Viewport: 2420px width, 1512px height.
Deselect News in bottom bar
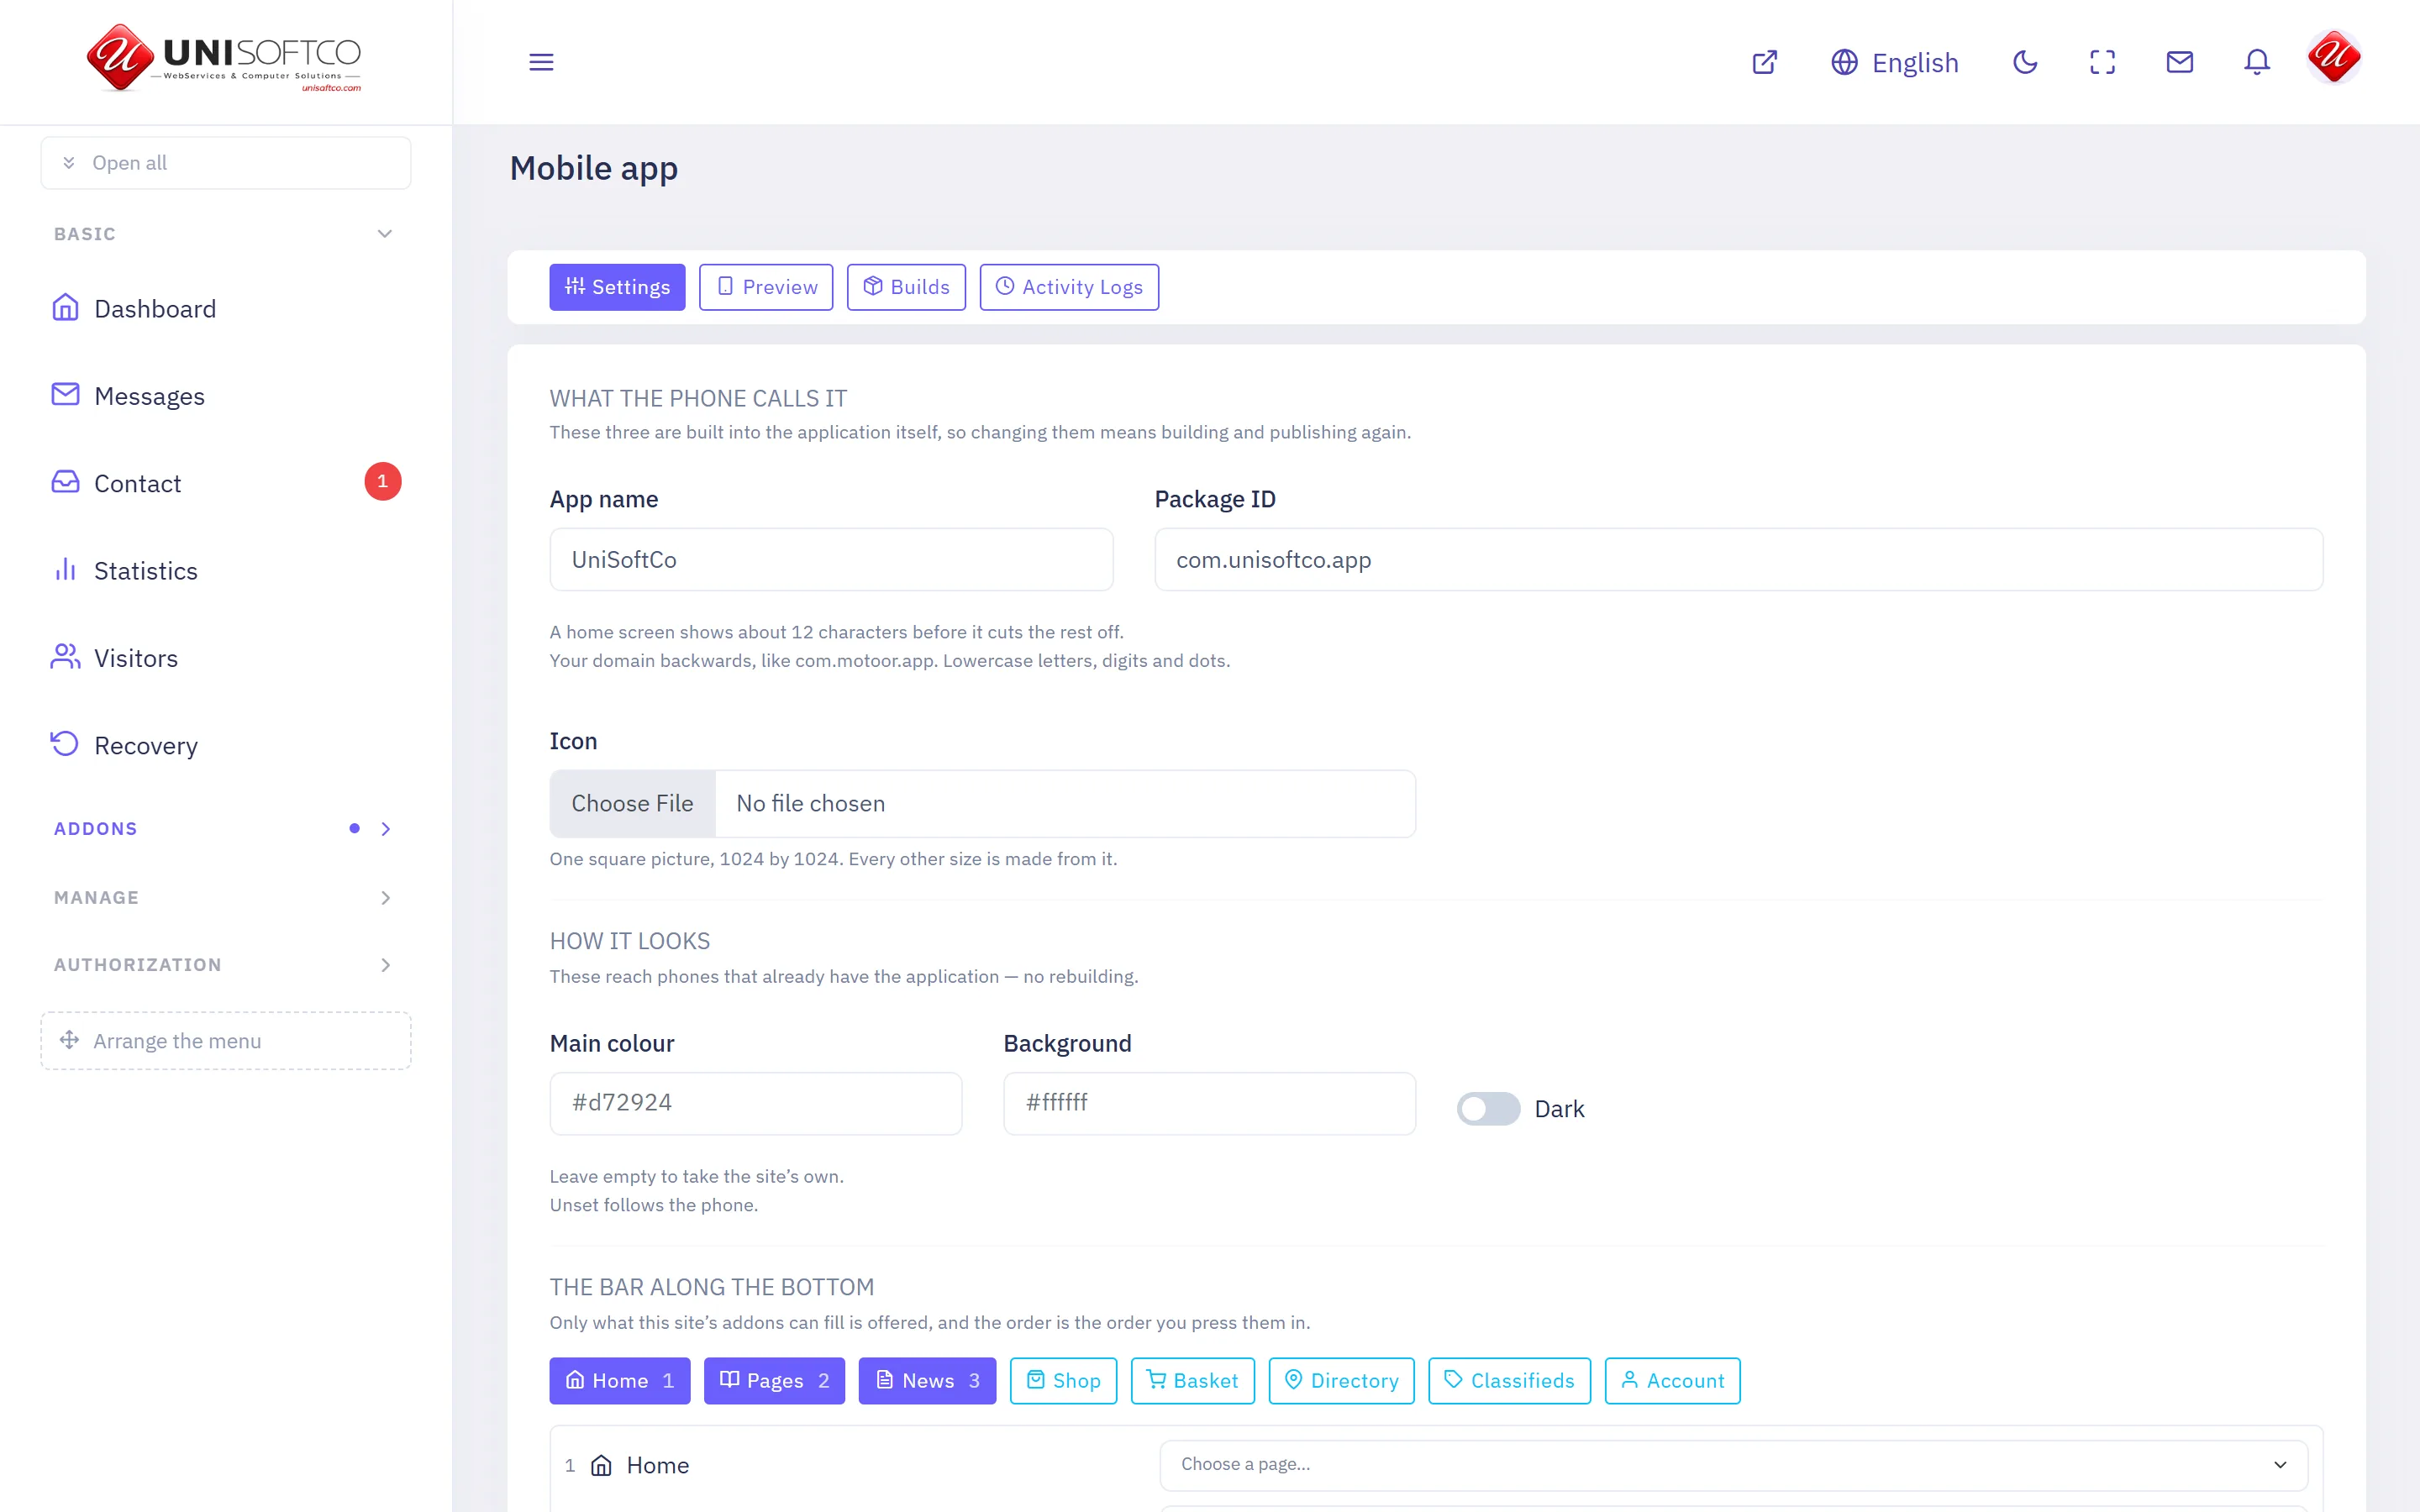[927, 1380]
